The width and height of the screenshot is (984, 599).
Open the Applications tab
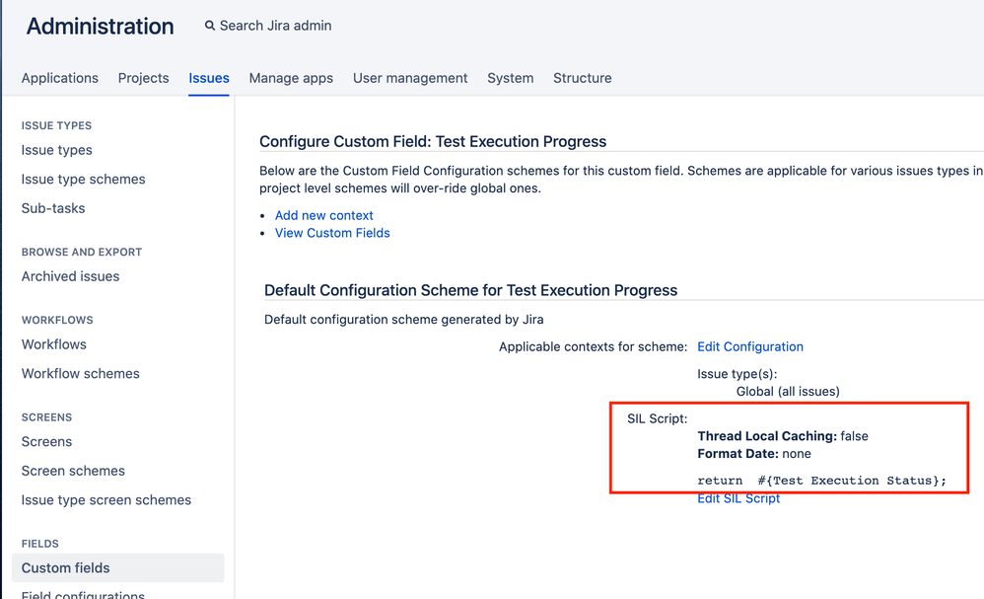(x=59, y=78)
